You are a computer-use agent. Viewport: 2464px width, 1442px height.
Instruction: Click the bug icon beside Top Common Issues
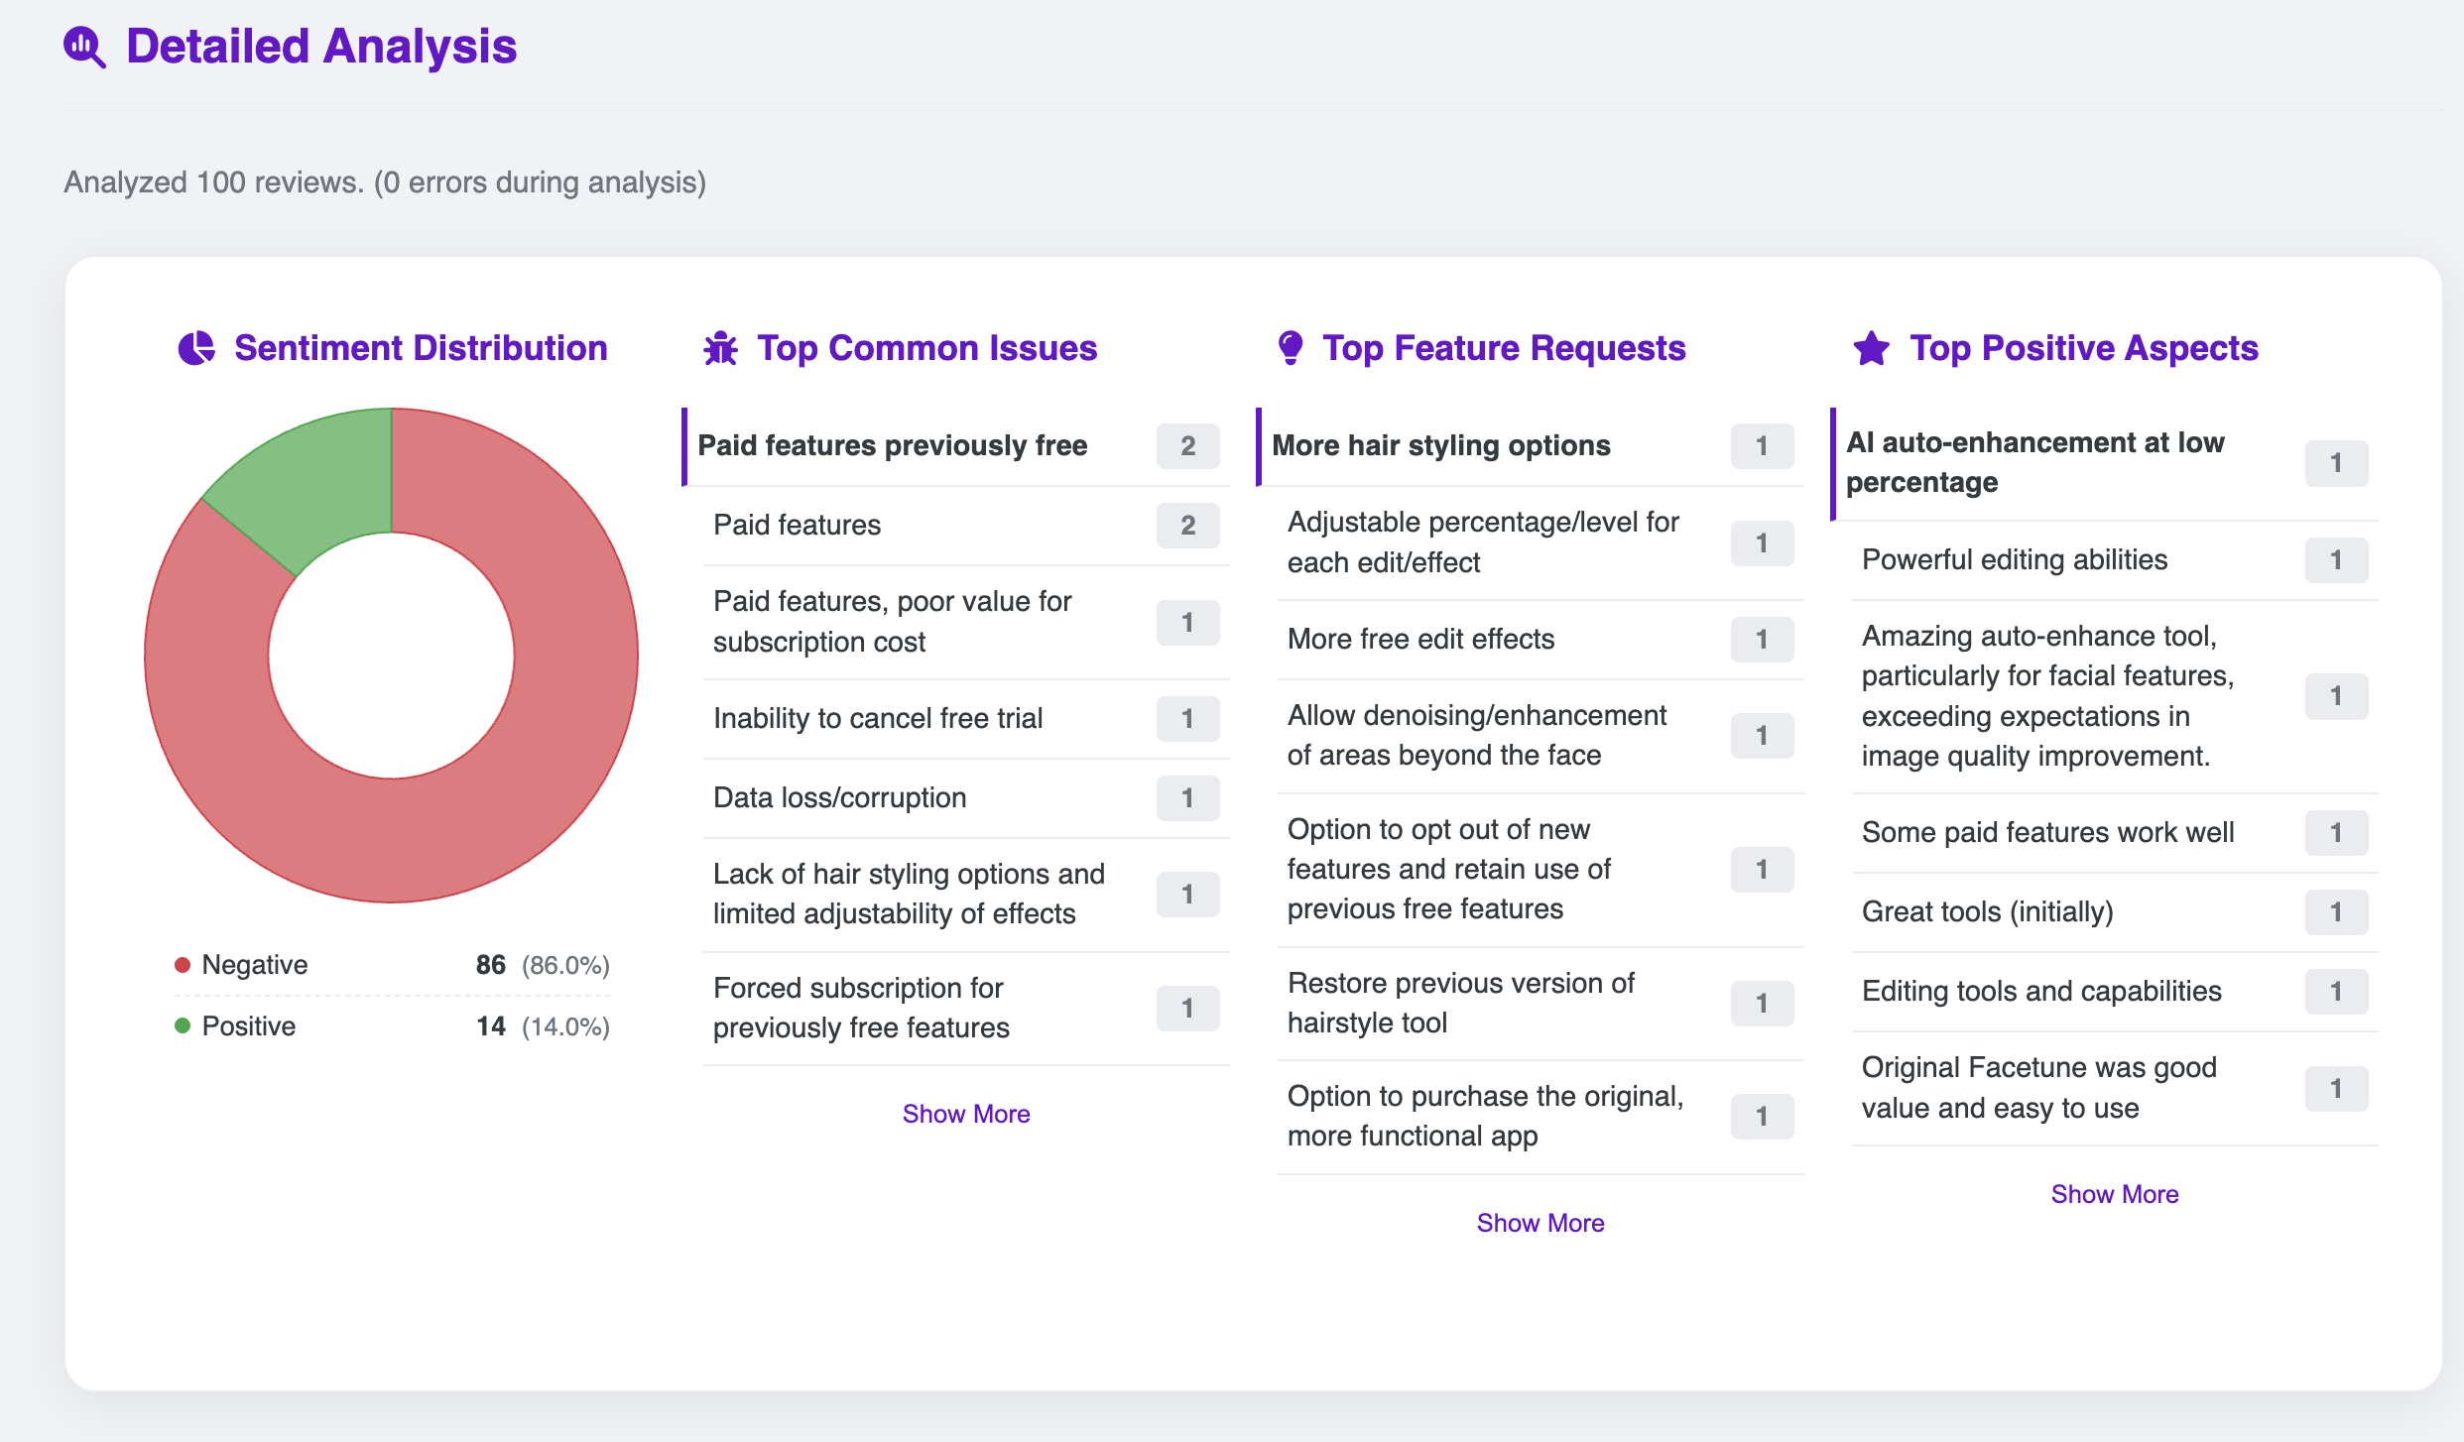(721, 348)
